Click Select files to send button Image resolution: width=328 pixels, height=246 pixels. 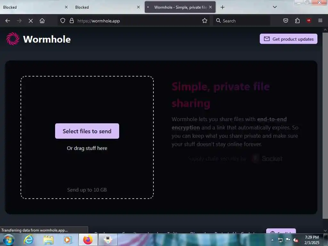pyautogui.click(x=87, y=131)
